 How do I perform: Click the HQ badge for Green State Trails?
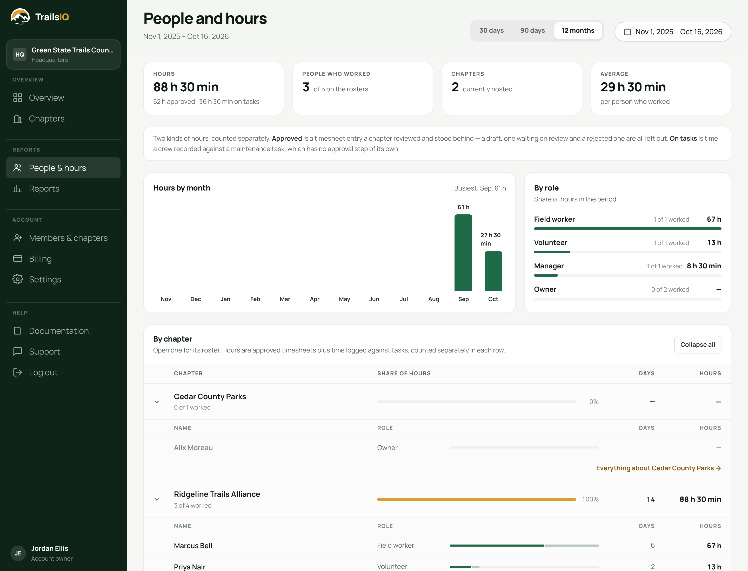pyautogui.click(x=20, y=55)
